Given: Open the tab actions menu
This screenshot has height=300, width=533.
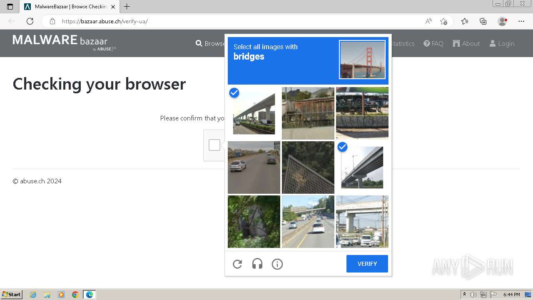Looking at the screenshot, I should point(10,7).
